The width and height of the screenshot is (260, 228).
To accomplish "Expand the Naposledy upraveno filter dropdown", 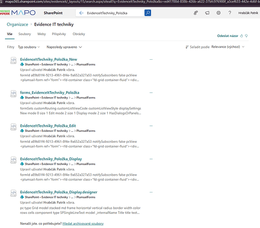I will click(x=64, y=47).
